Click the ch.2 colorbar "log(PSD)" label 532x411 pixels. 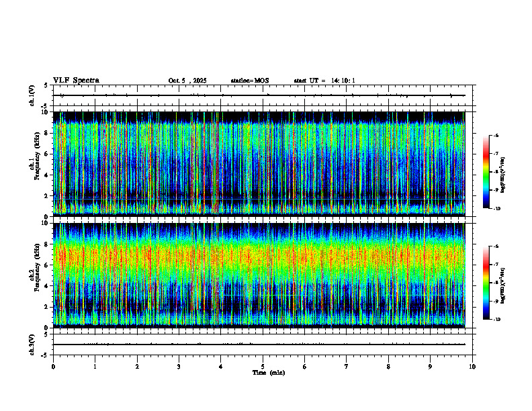pos(502,286)
